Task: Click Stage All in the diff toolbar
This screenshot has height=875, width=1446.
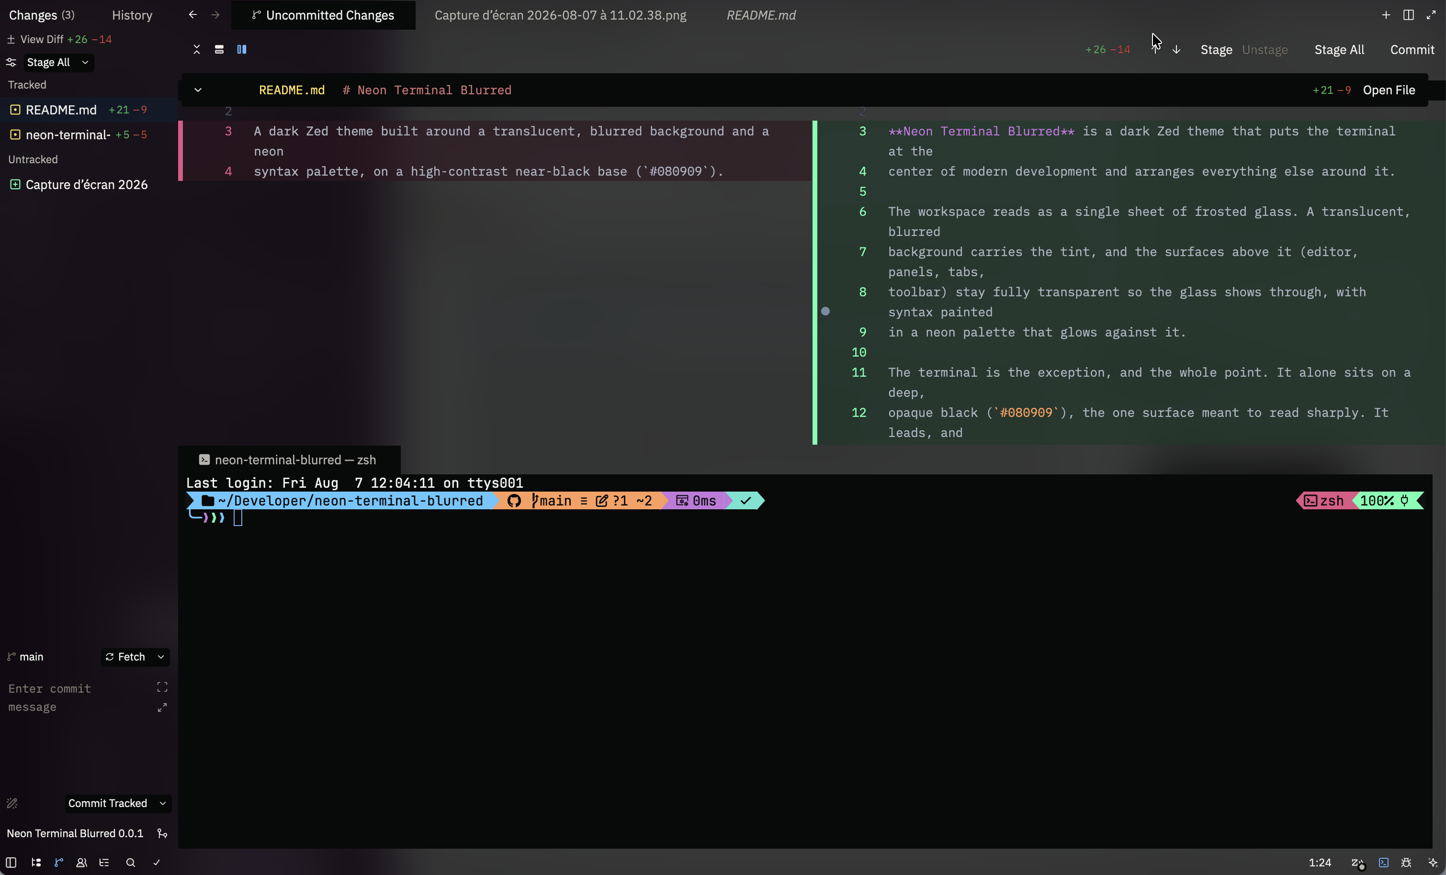Action: (1339, 50)
